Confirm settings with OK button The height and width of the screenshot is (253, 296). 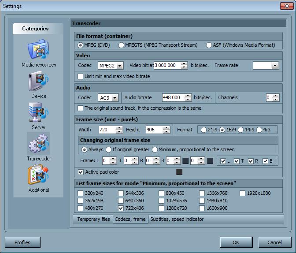click(x=236, y=242)
